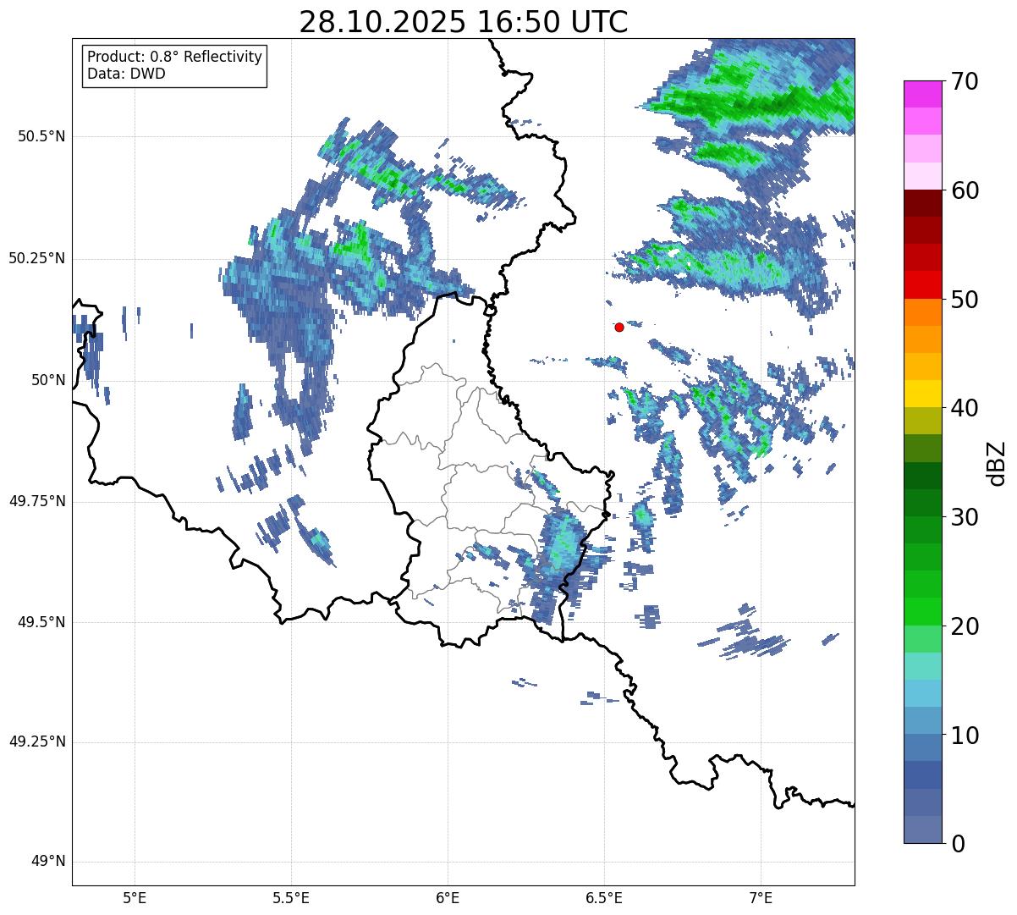Viewport: 1017px width, 915px height.
Task: Click the 7°E longitude label
Action: [761, 898]
